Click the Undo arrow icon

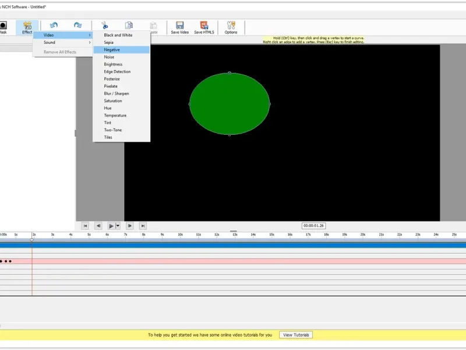pos(54,26)
